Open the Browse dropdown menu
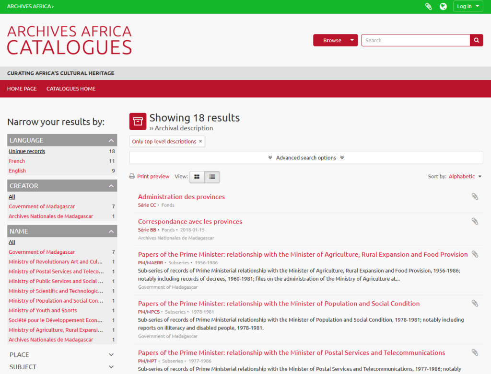This screenshot has height=374, width=491. (335, 40)
